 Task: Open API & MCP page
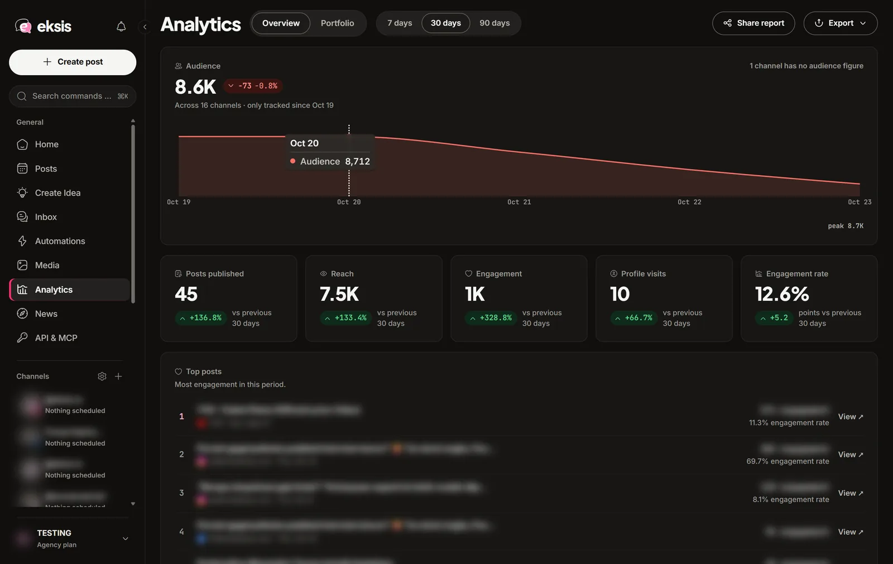coord(70,338)
